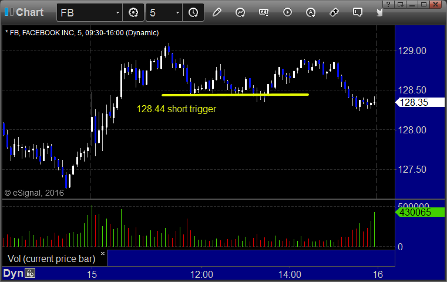Open the chat message bubble icon
The width and height of the screenshot is (447, 282).
click(358, 12)
